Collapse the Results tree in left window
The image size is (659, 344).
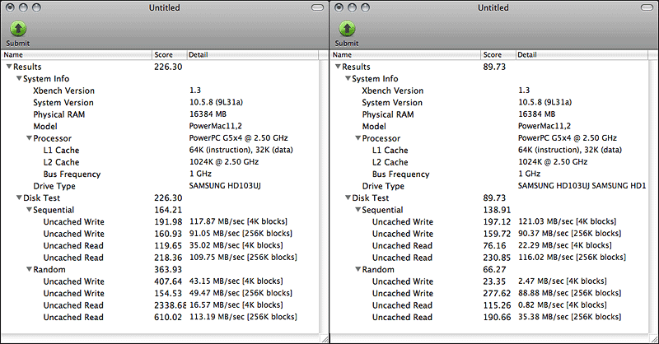click(x=8, y=67)
